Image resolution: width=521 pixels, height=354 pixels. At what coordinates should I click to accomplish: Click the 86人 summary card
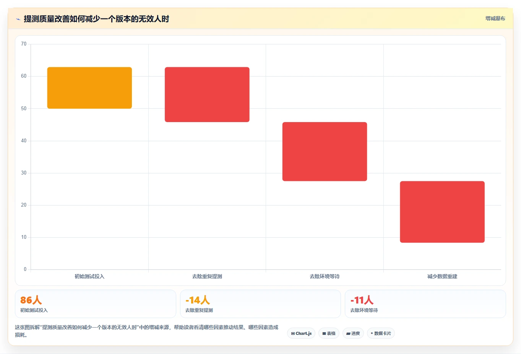click(x=96, y=304)
